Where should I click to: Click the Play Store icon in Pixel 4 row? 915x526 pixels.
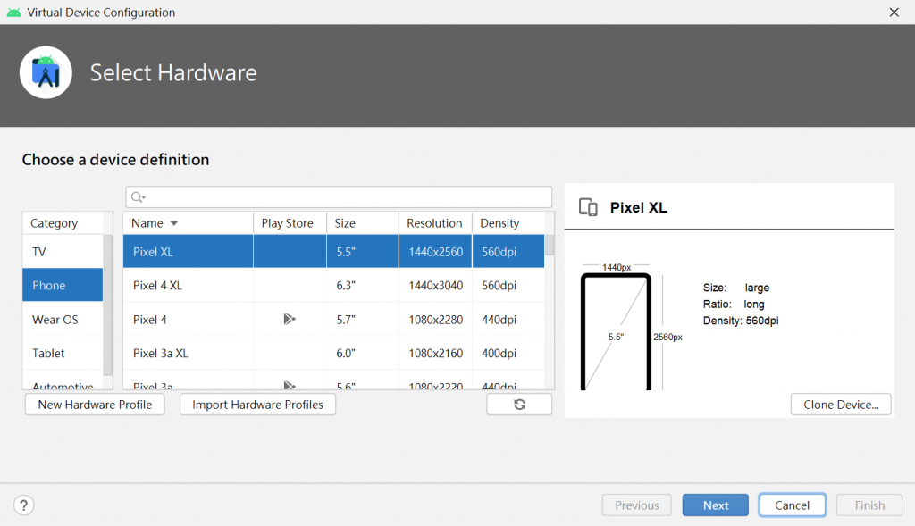point(290,319)
